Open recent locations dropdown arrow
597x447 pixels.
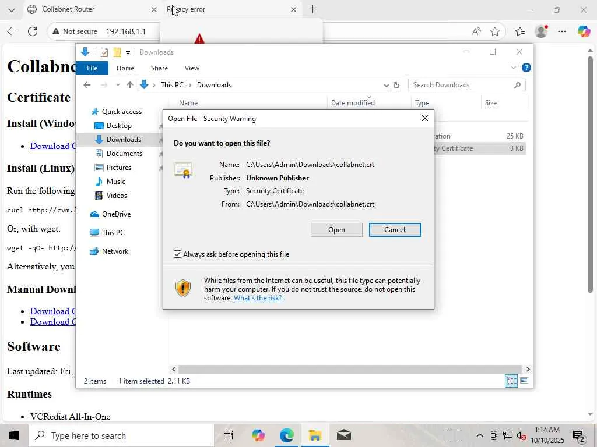pos(118,85)
